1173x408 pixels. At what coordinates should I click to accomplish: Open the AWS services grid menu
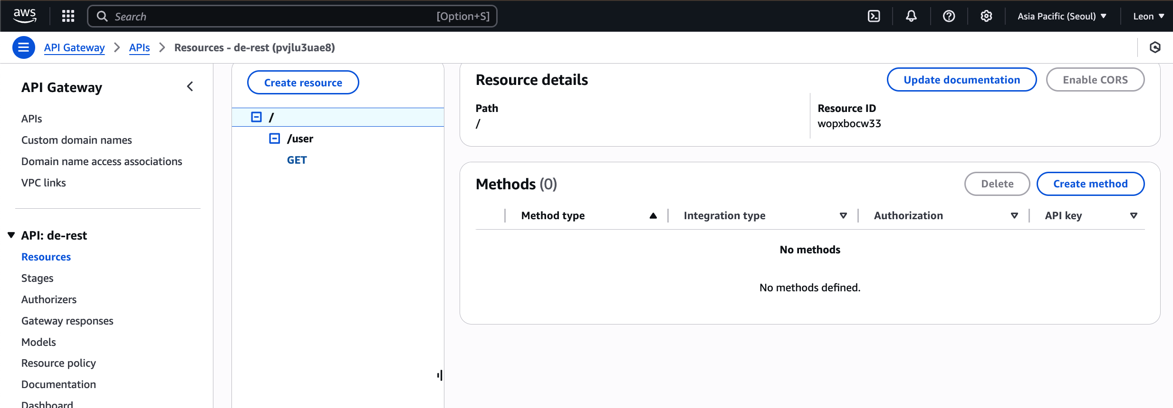click(x=68, y=16)
